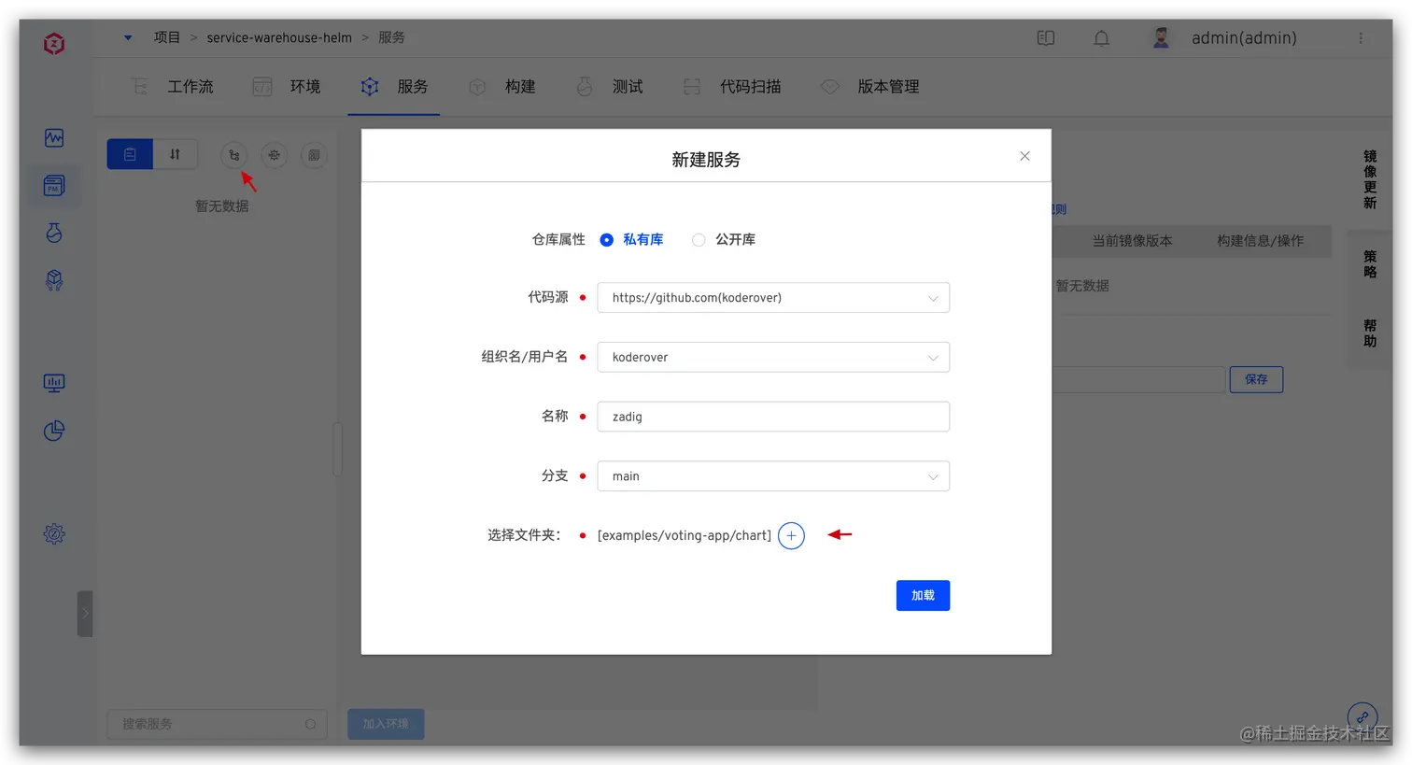Click the third round template import icon
This screenshot has width=1412, height=765.
[314, 155]
